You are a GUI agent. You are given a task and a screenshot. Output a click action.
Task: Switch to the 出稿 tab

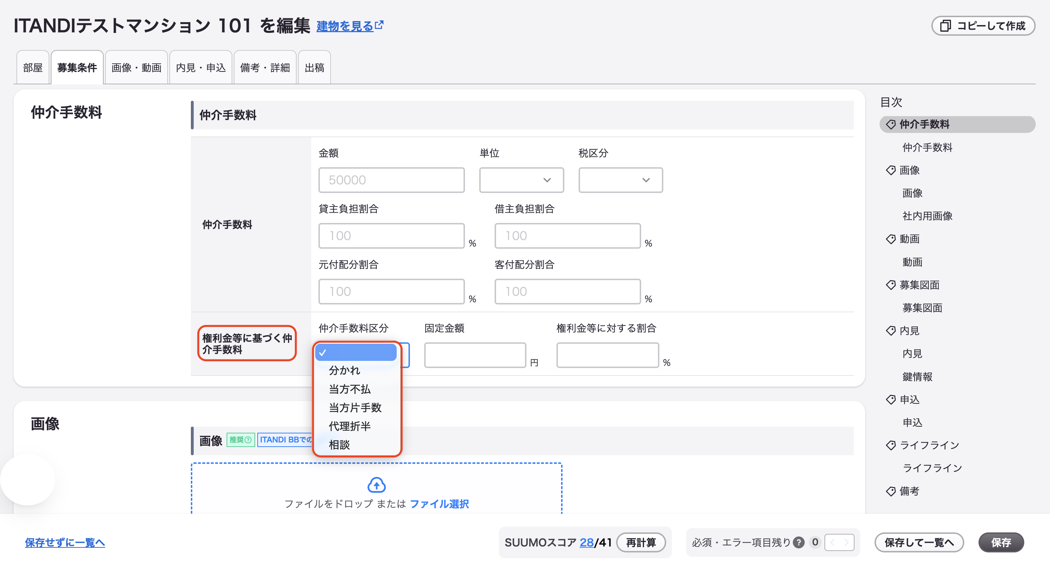point(314,68)
